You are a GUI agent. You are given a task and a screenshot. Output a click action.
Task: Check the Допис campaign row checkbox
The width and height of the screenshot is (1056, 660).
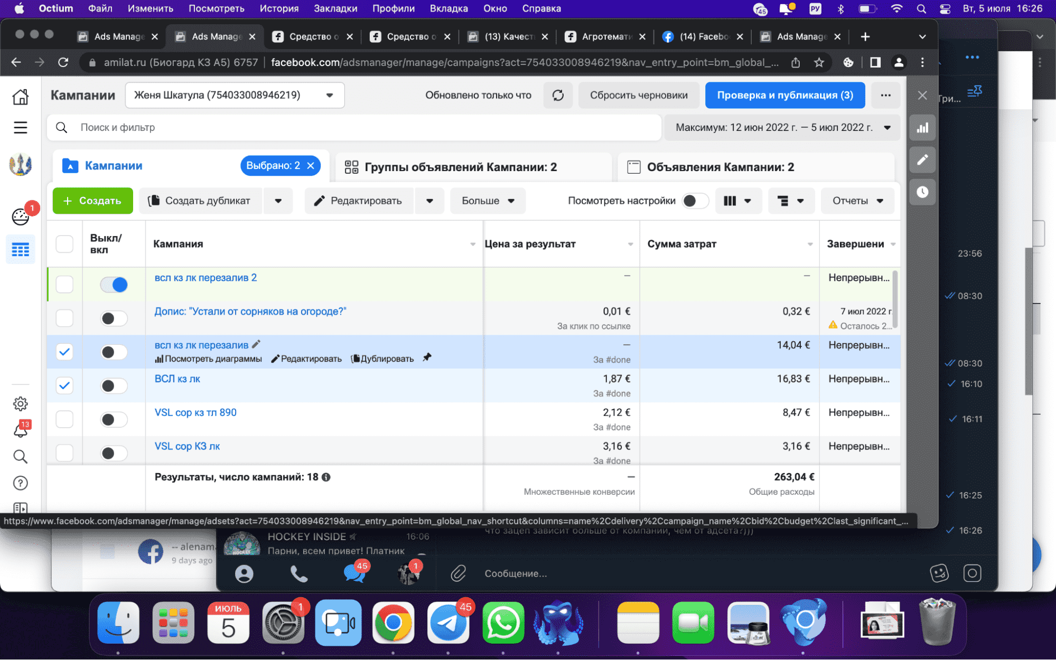click(x=64, y=318)
